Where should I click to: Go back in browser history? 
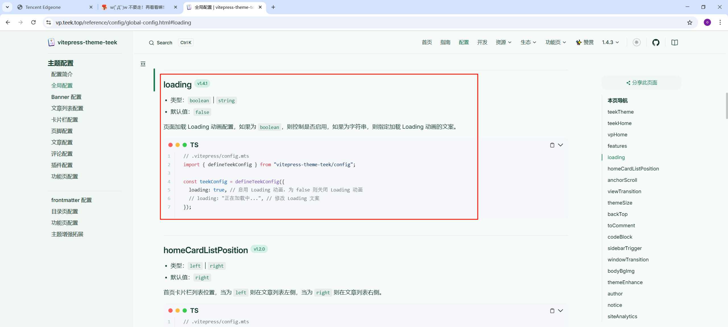[x=8, y=22]
